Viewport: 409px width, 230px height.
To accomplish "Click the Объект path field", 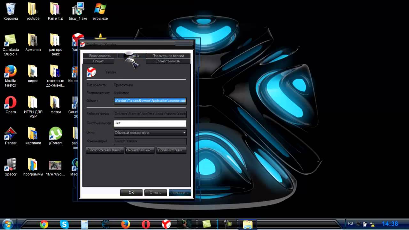I will pos(150,101).
